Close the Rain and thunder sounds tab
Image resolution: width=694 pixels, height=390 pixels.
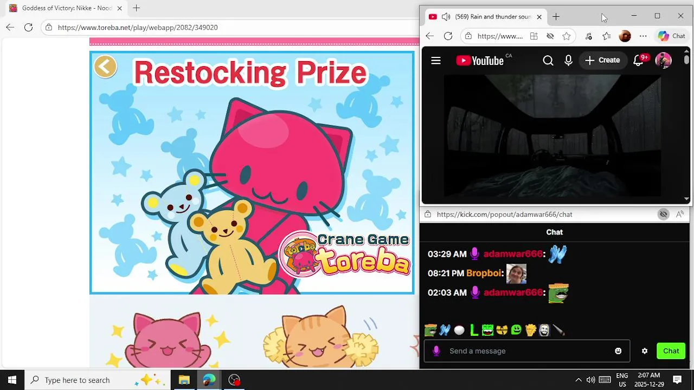click(x=539, y=17)
